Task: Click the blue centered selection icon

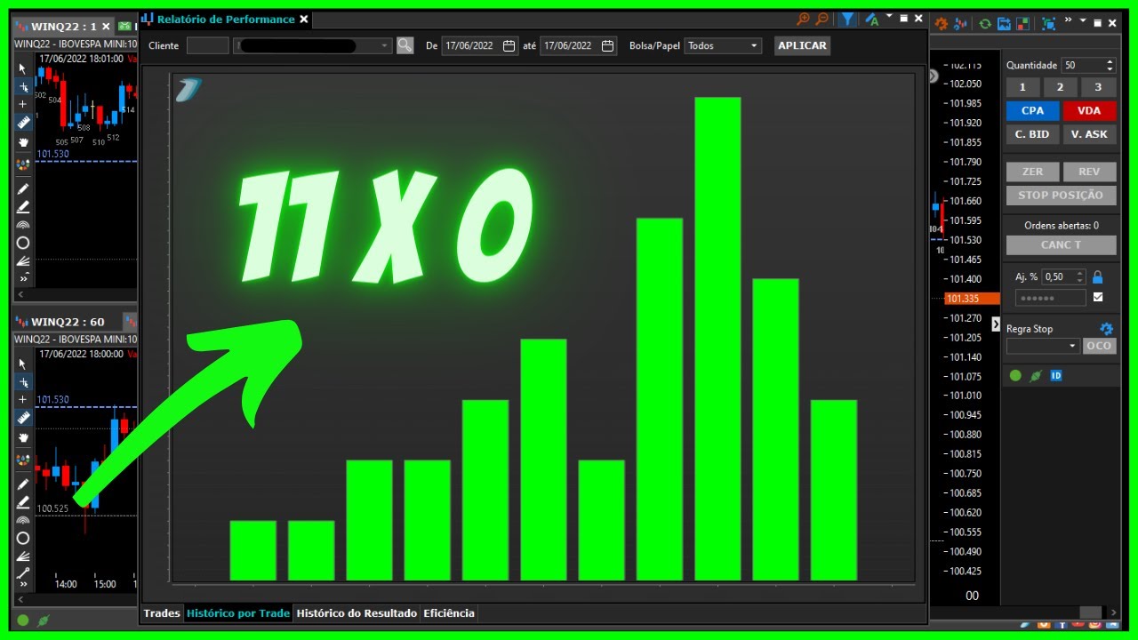Action: (1048, 24)
